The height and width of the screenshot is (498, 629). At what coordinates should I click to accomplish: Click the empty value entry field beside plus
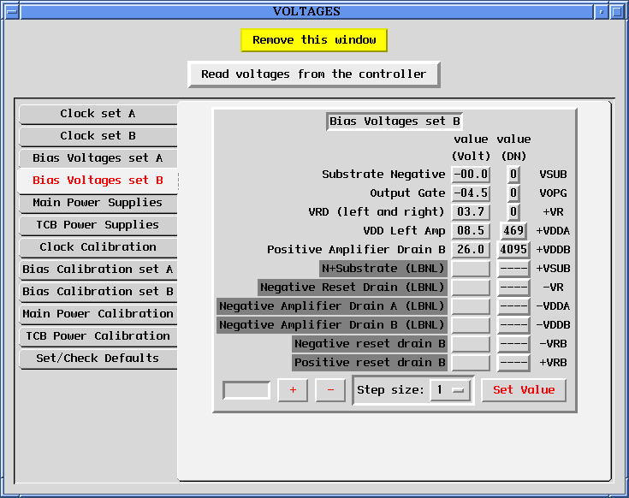tap(246, 390)
